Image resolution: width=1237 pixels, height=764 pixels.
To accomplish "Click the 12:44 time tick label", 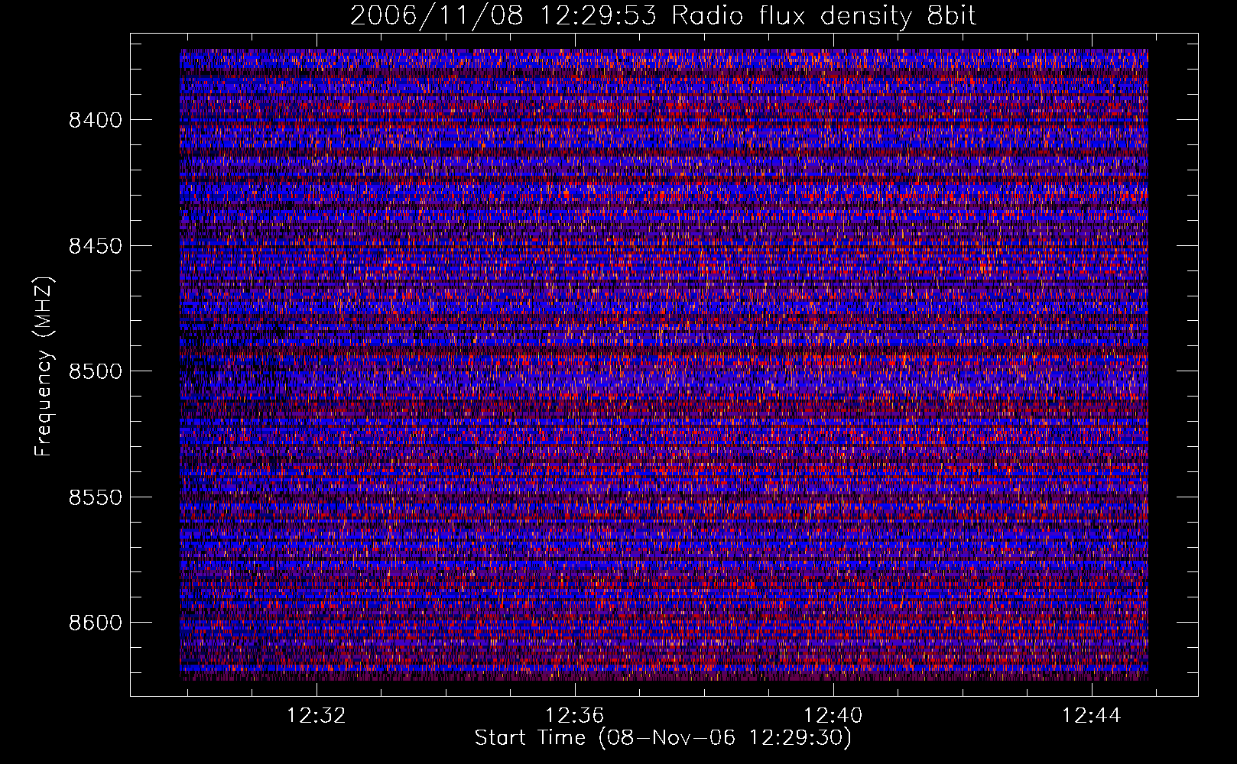I will point(1091,716).
